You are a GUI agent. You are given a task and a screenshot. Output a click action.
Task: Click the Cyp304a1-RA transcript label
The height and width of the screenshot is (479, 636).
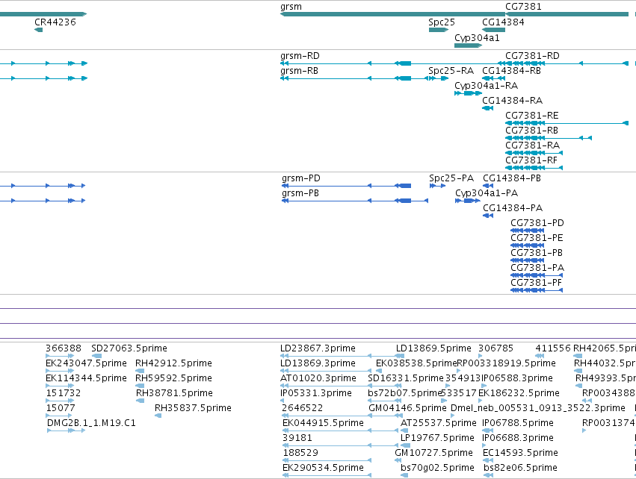pyautogui.click(x=486, y=86)
